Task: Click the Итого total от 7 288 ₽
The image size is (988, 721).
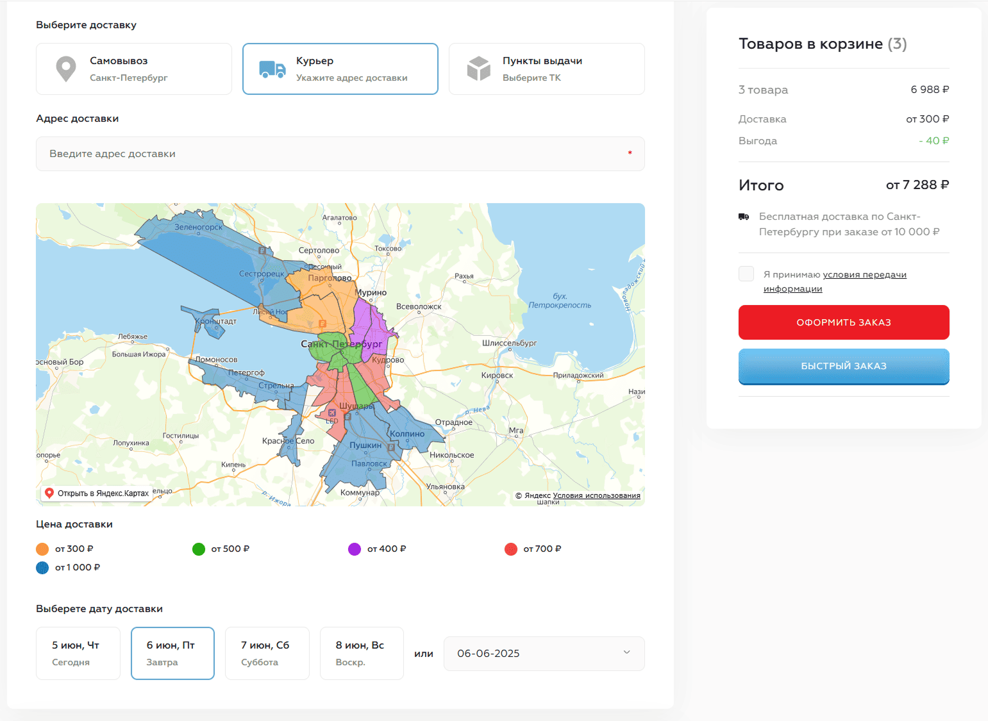Action: tap(917, 185)
